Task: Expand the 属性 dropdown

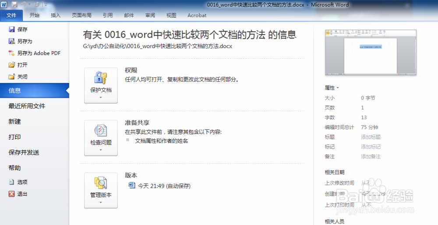Action: tap(332, 88)
